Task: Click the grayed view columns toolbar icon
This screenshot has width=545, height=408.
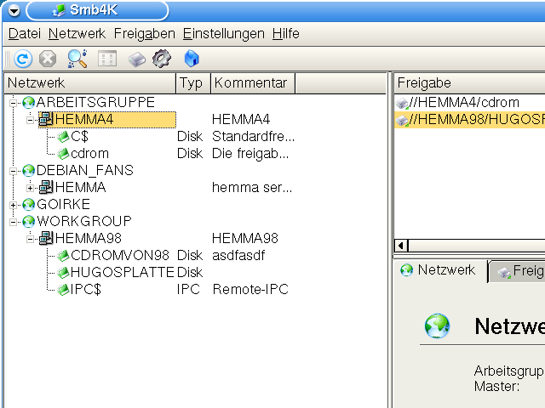Action: (x=107, y=59)
